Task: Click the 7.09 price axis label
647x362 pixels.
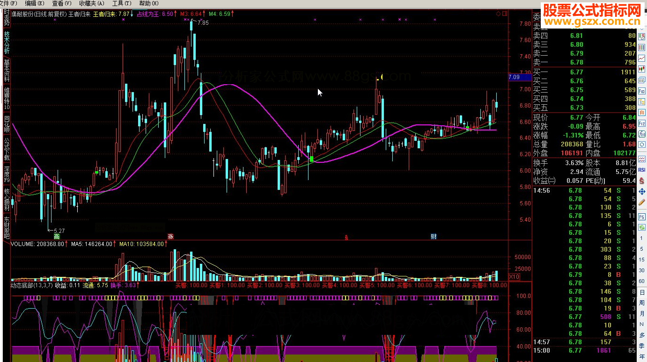Action: pyautogui.click(x=520, y=77)
